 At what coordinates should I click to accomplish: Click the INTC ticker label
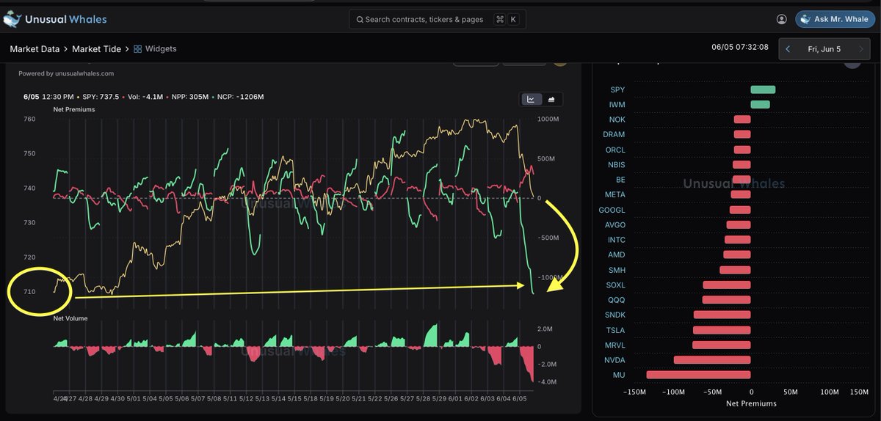(x=617, y=240)
